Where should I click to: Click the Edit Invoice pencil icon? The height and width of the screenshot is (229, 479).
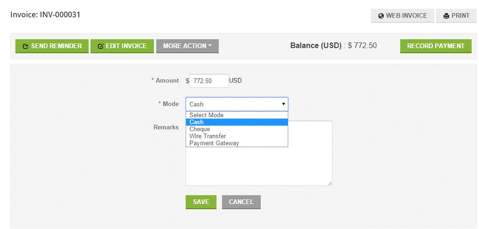click(100, 46)
